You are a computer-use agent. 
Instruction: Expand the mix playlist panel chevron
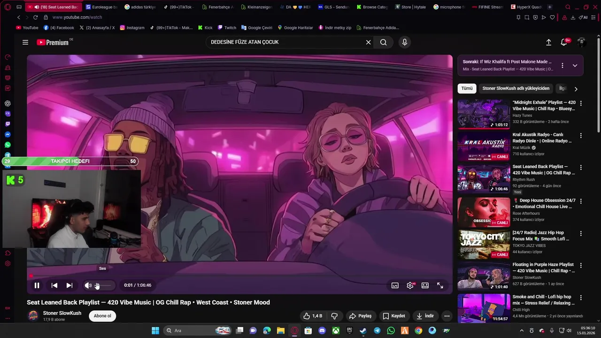[575, 66]
